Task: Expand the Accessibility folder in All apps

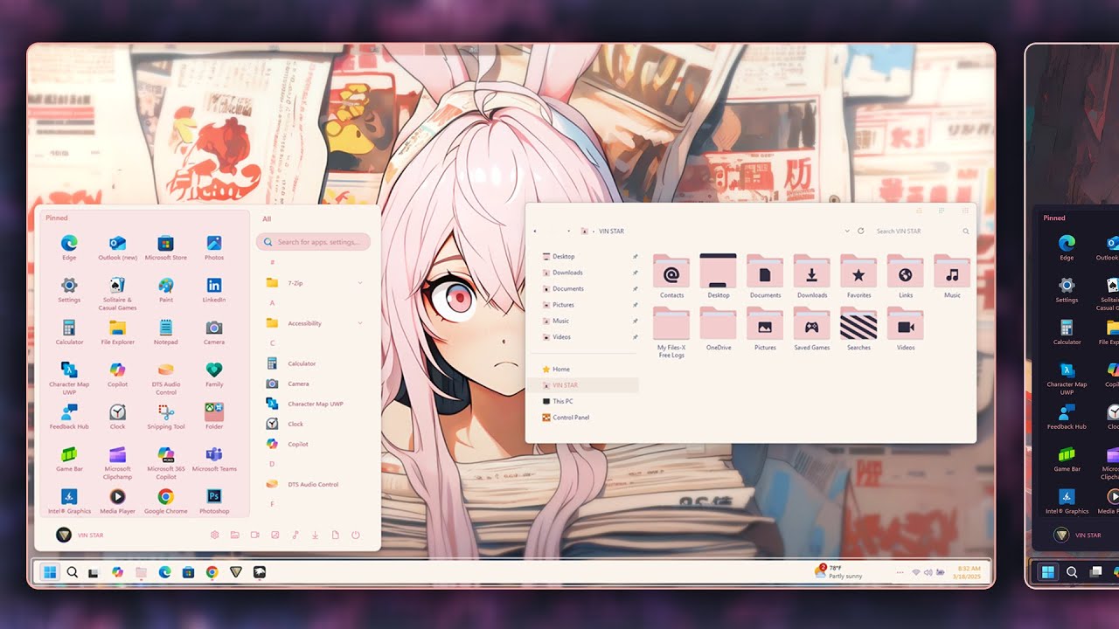Action: [315, 323]
